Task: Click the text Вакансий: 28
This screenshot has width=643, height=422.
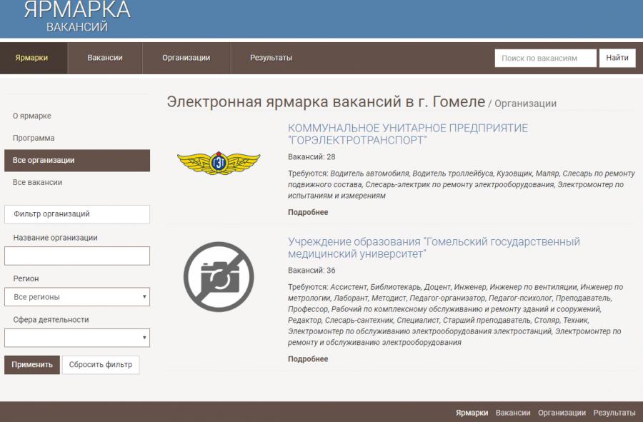Action: click(311, 157)
